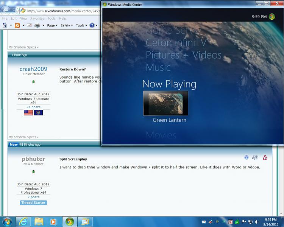Viewport: 284px width, 227px height.
Task: Open the Home page via house icon
Action: pos(5,25)
